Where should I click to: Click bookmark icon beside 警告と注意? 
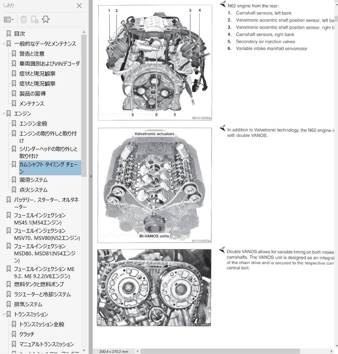pos(14,54)
